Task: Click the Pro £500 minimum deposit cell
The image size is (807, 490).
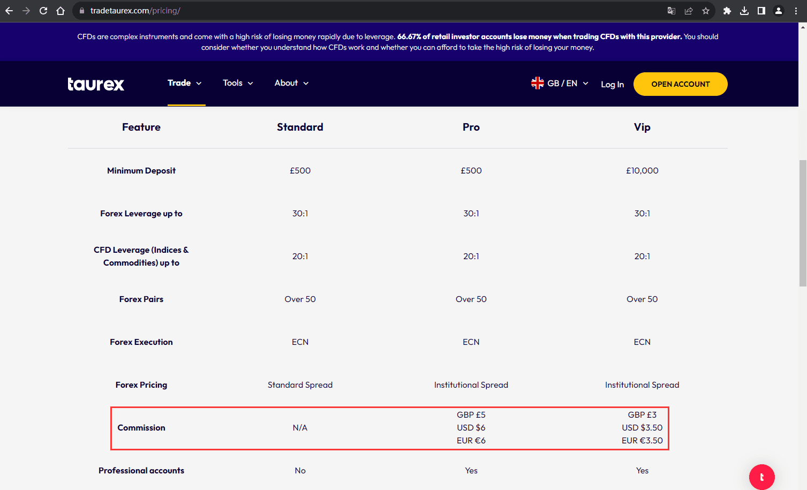Action: point(471,170)
